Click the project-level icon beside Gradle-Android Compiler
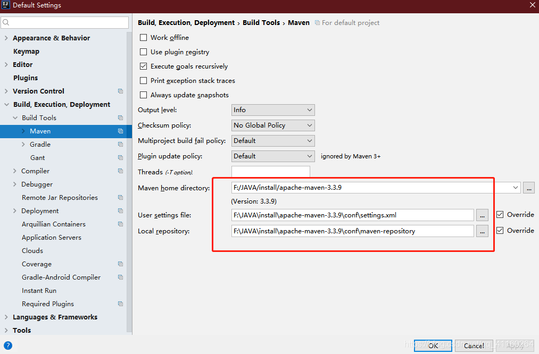 (x=120, y=277)
